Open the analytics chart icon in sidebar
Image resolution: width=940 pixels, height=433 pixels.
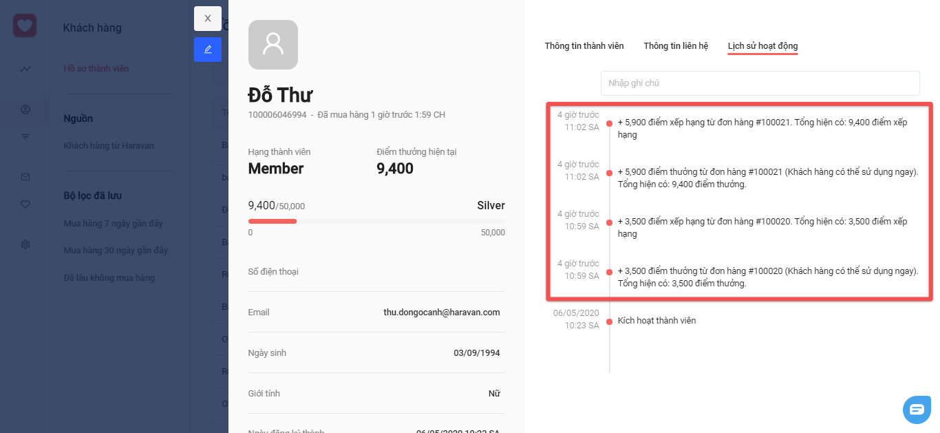coord(25,69)
